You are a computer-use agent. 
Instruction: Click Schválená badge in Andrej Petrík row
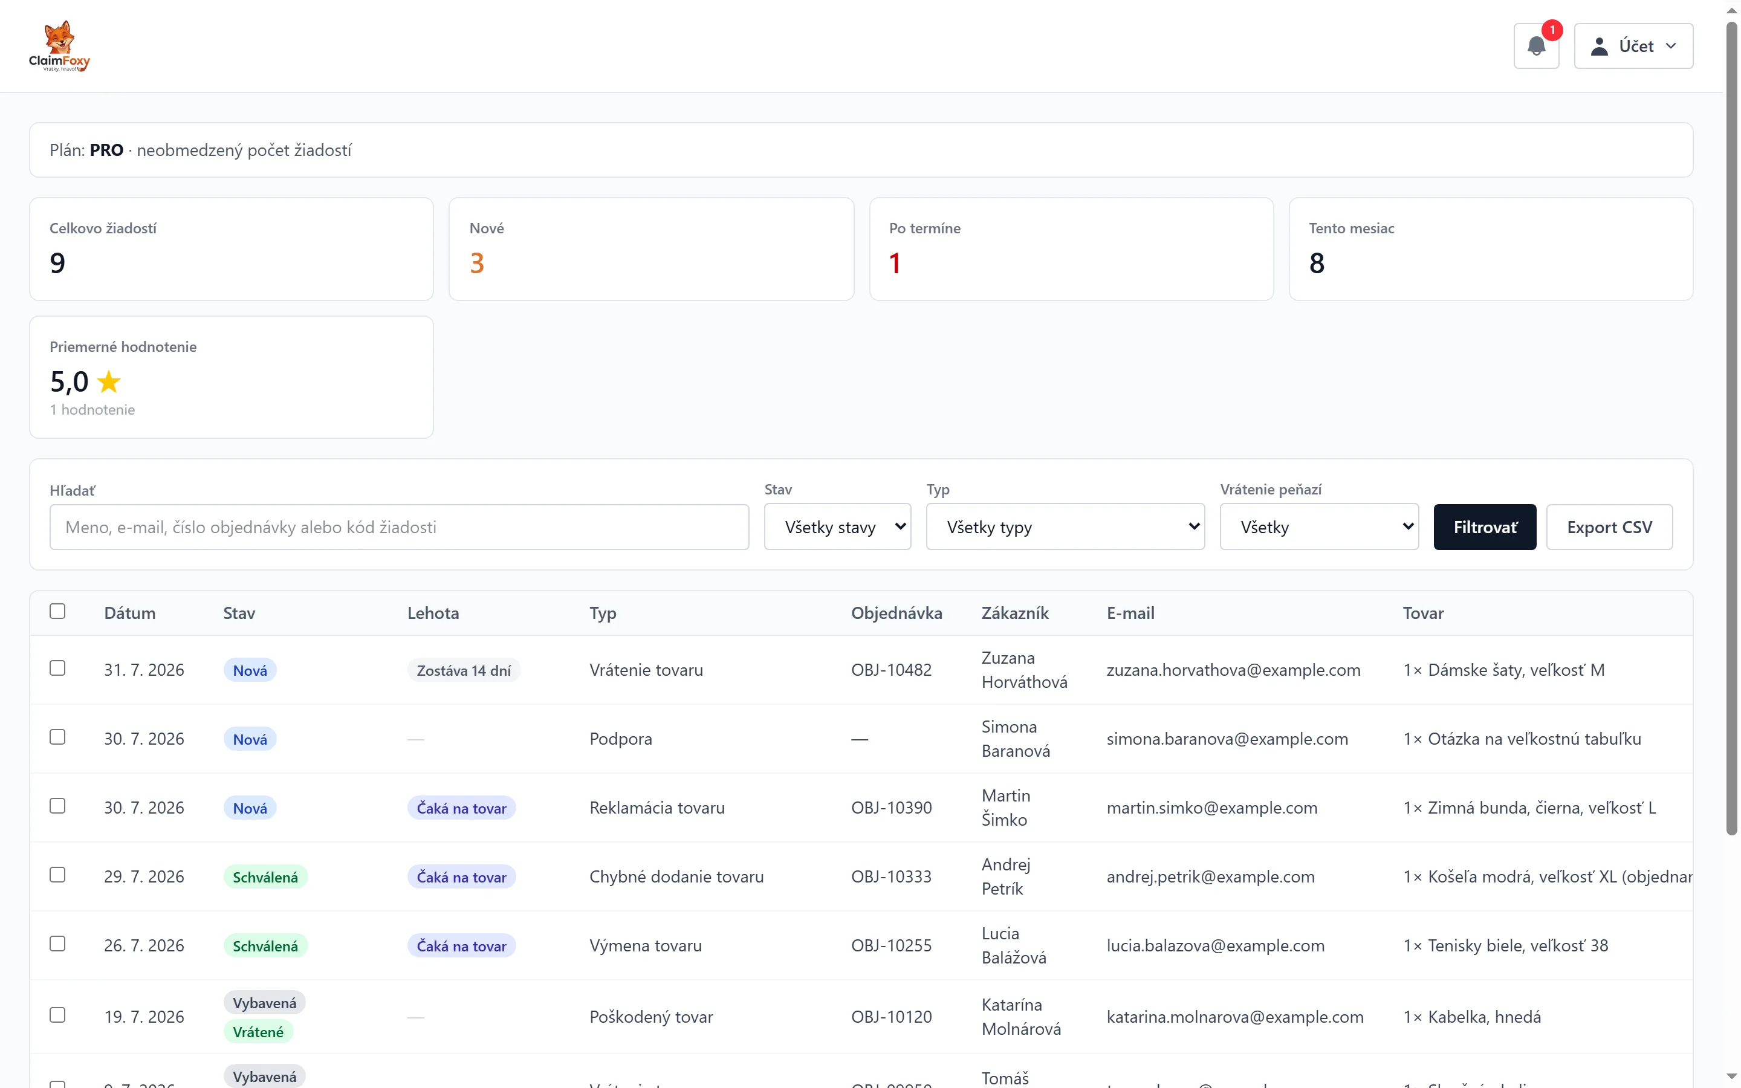[265, 876]
